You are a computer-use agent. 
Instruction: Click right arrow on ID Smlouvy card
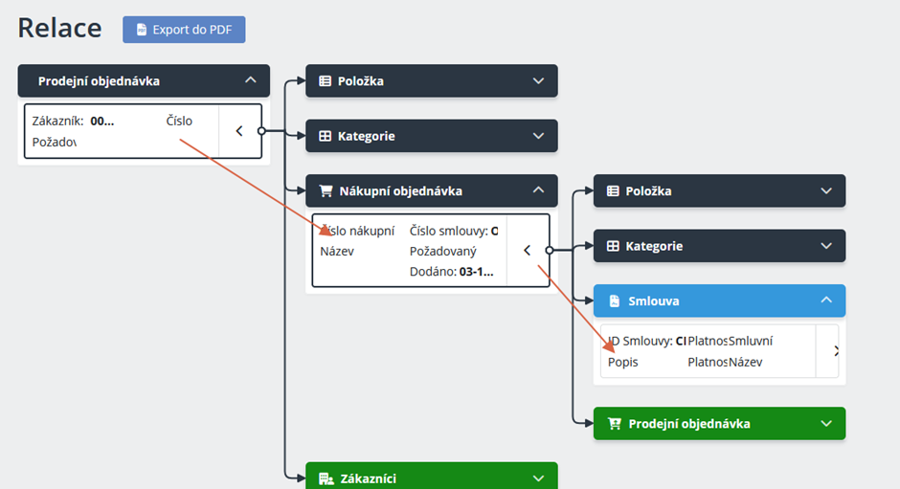(x=835, y=351)
